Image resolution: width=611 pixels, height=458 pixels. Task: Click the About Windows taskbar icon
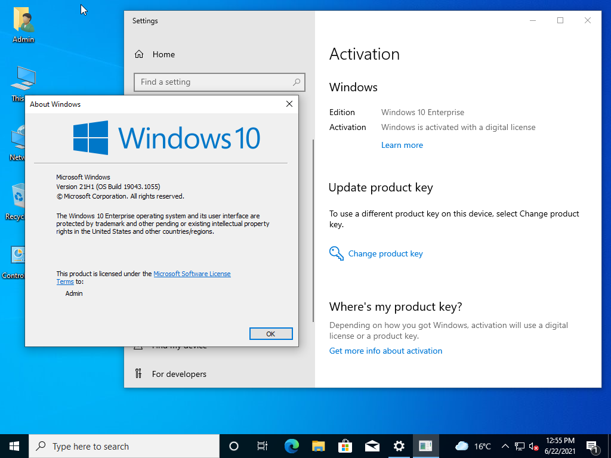[x=426, y=446]
